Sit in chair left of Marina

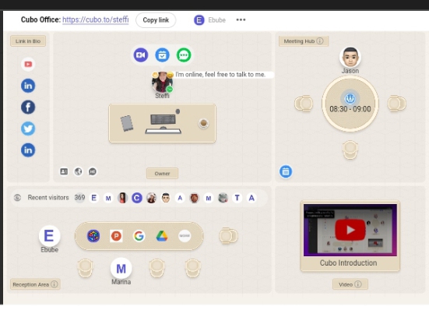pos(86,268)
